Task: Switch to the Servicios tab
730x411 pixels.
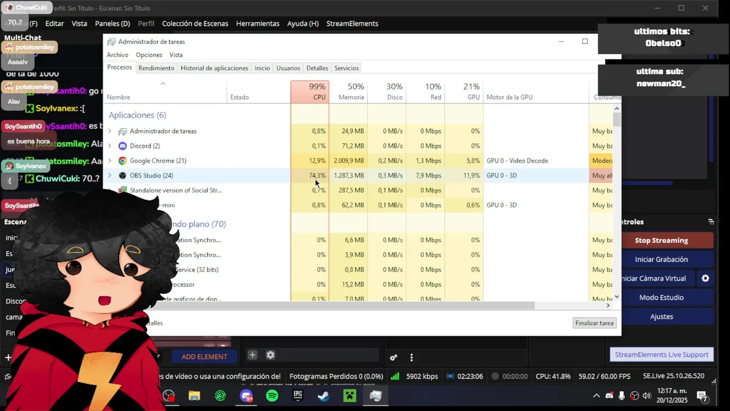Action: pyautogui.click(x=347, y=68)
